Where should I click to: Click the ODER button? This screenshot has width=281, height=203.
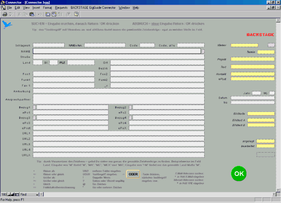coord(133,174)
